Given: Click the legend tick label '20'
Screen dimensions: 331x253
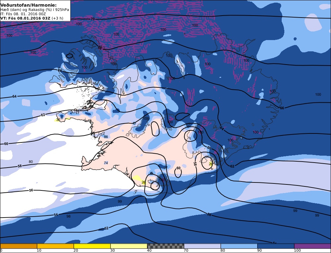Looking at the screenshot, I should pos(76,250).
